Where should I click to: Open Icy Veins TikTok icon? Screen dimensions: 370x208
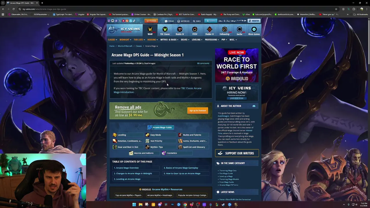[134, 21]
